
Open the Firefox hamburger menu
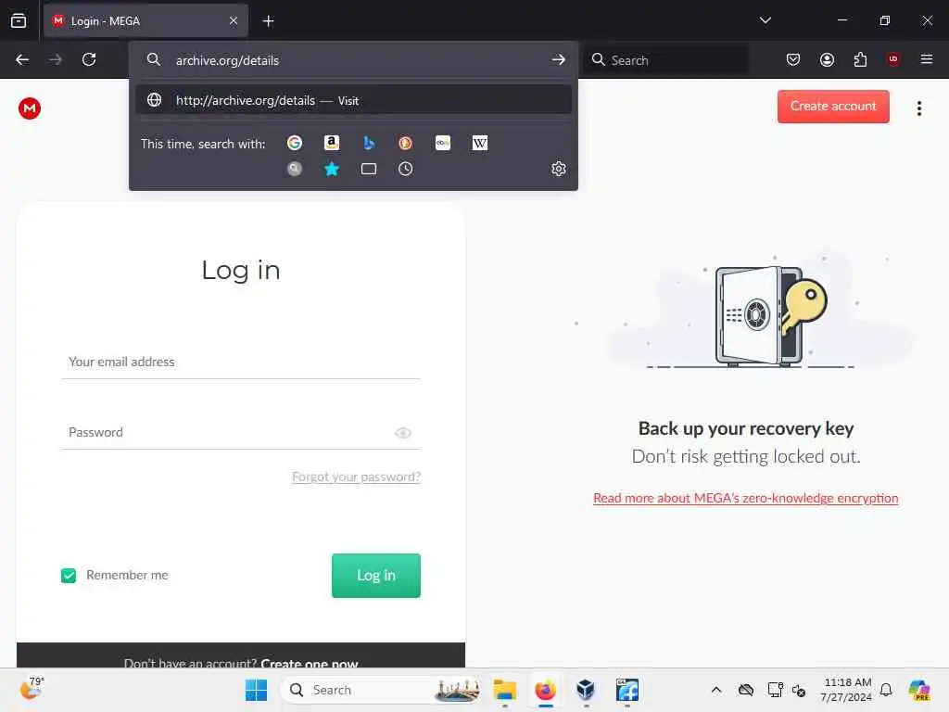click(x=927, y=59)
